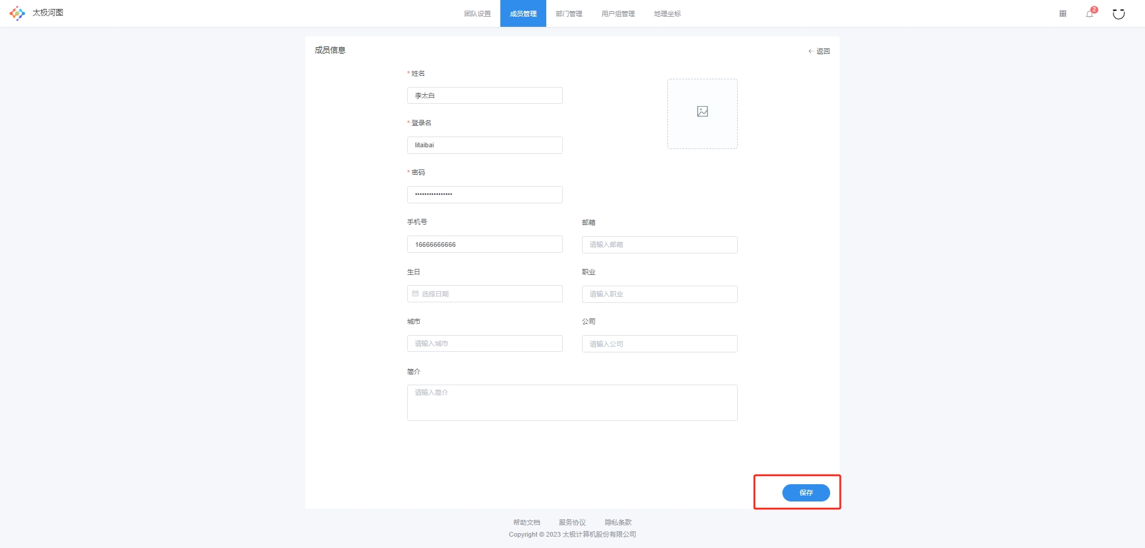Viewport: 1145px width, 548px height.
Task: Go to 用户组管理 tab
Action: pyautogui.click(x=618, y=14)
